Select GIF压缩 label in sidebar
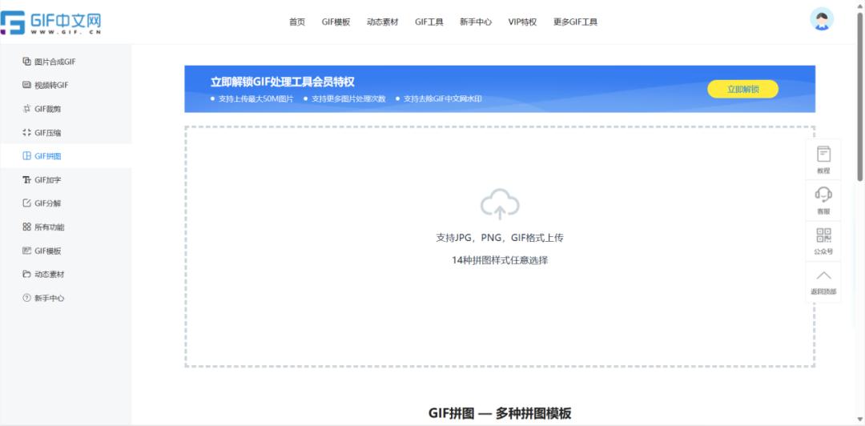Viewport: 865px width, 426px height. pyautogui.click(x=48, y=133)
